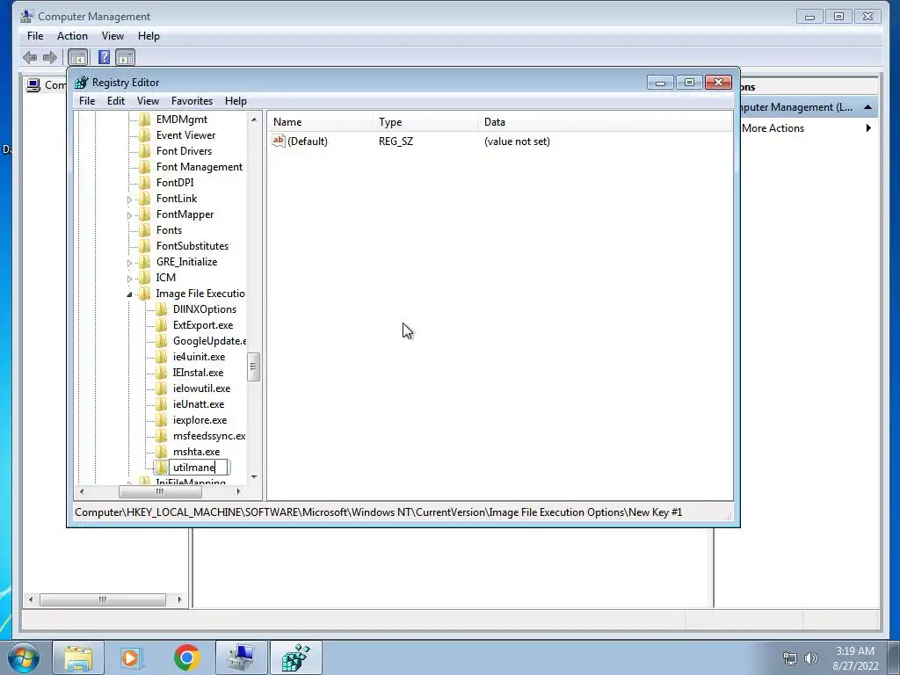Screen dimensions: 900x675
Task: Click the blue Help toolbar icon
Action: [x=104, y=57]
